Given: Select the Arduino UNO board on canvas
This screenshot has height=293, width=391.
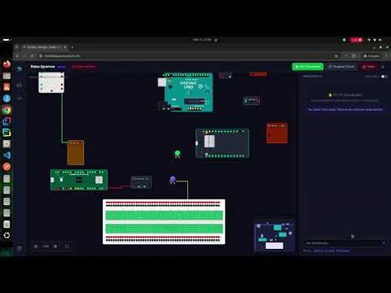Looking at the screenshot, I should (186, 92).
